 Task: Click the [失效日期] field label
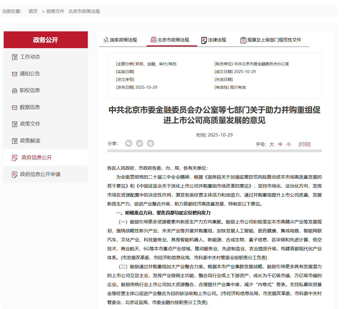coord(224,79)
